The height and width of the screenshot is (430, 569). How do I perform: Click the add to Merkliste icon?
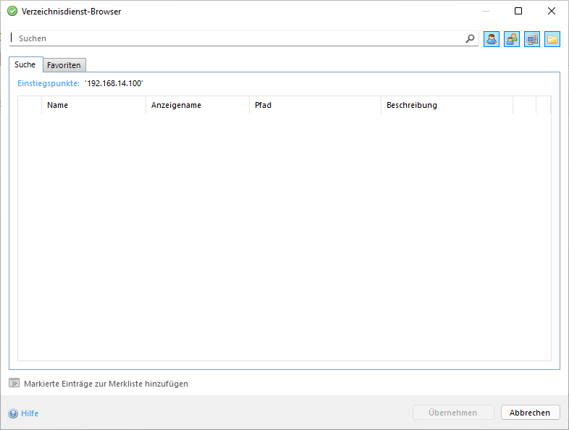[14, 384]
